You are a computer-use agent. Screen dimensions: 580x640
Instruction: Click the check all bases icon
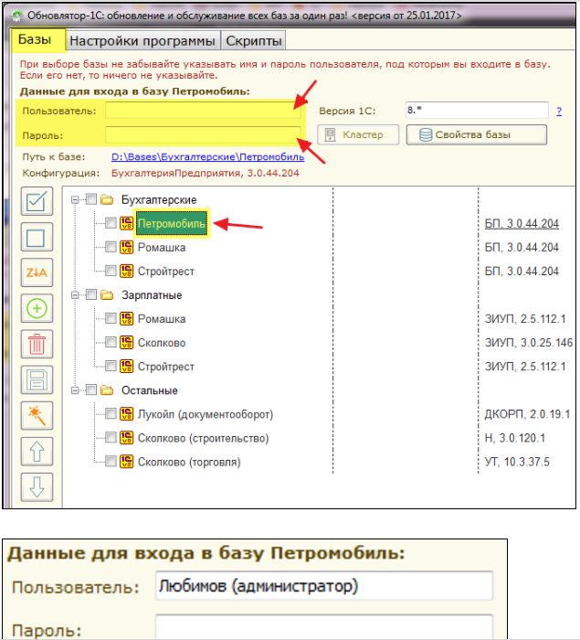coord(37,201)
